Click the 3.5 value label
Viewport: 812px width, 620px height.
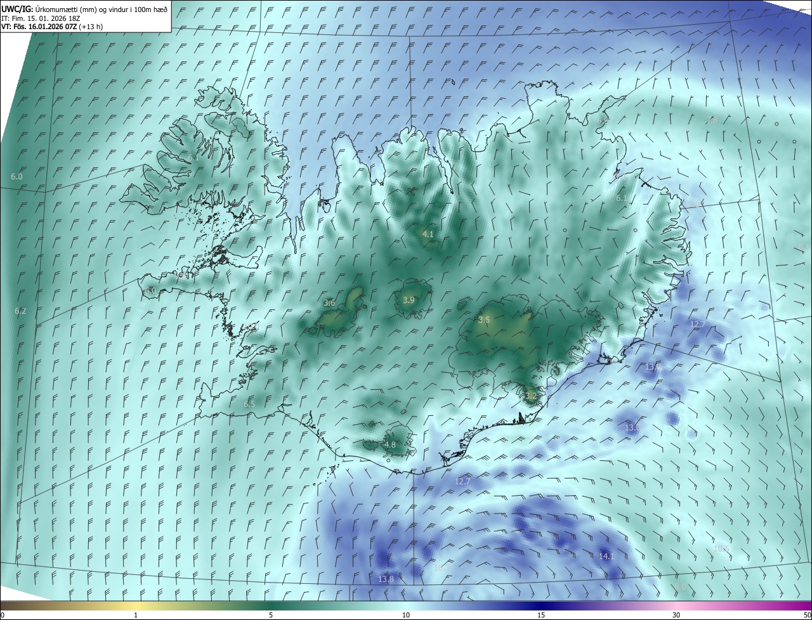484,320
